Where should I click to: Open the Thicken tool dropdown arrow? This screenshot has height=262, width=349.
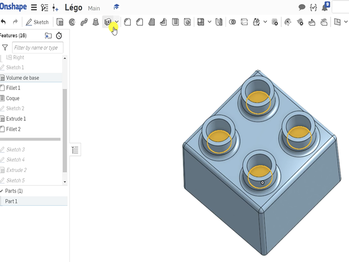coord(116,22)
